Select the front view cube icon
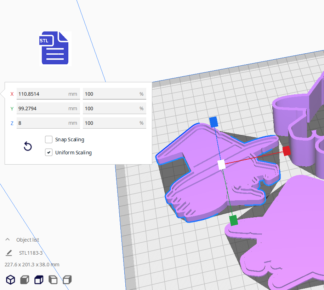324x290 pixels. tap(24, 280)
